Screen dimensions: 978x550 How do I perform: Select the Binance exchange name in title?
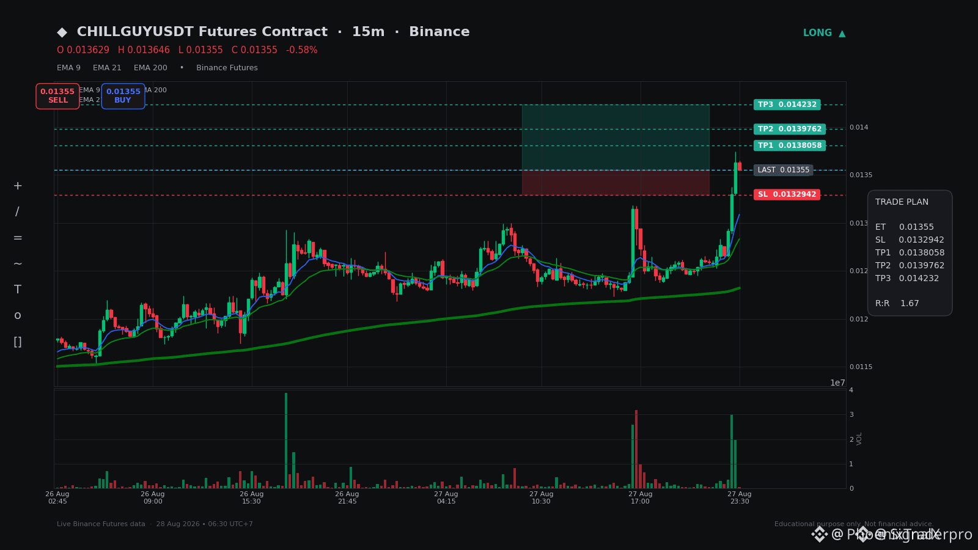click(x=439, y=32)
